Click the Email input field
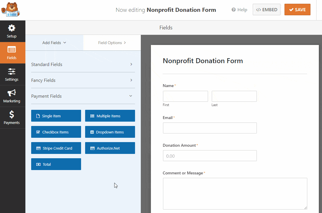 210,128
